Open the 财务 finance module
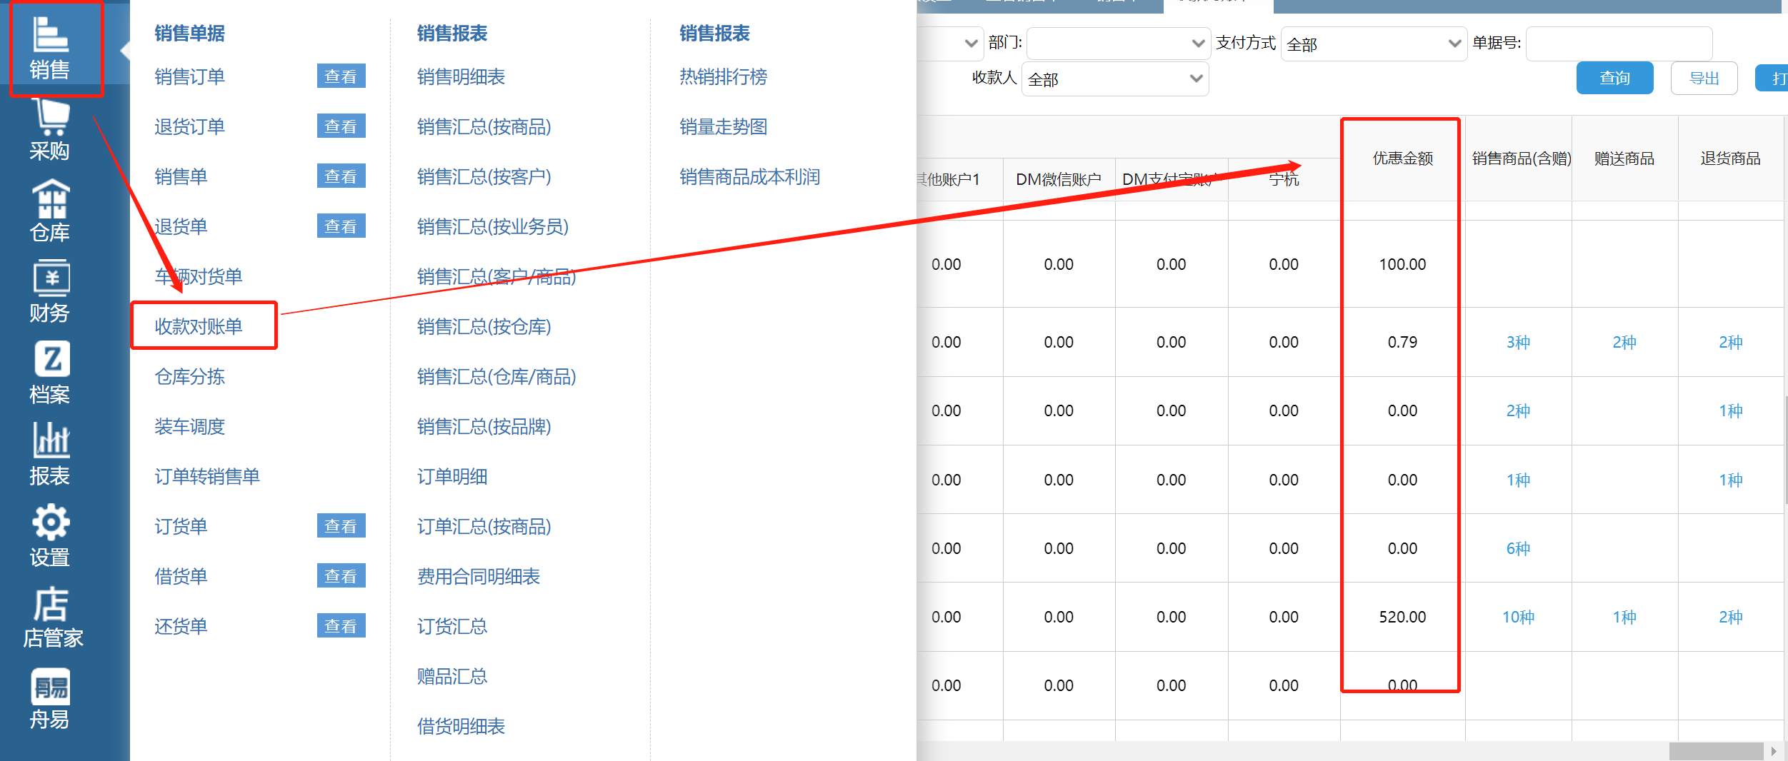This screenshot has height=761, width=1788. pos(50,292)
